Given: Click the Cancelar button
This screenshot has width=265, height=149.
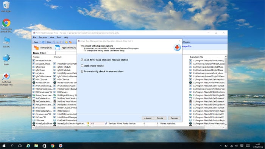Looking at the screenshot, I should coord(174,118).
